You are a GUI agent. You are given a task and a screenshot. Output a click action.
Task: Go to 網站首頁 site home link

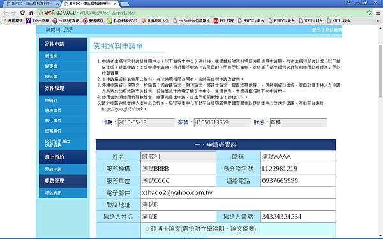(x=333, y=30)
